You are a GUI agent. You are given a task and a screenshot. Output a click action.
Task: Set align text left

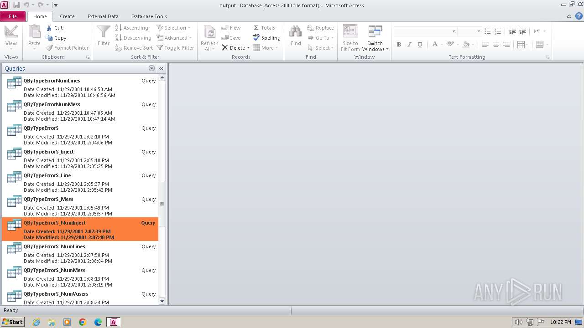pos(485,44)
